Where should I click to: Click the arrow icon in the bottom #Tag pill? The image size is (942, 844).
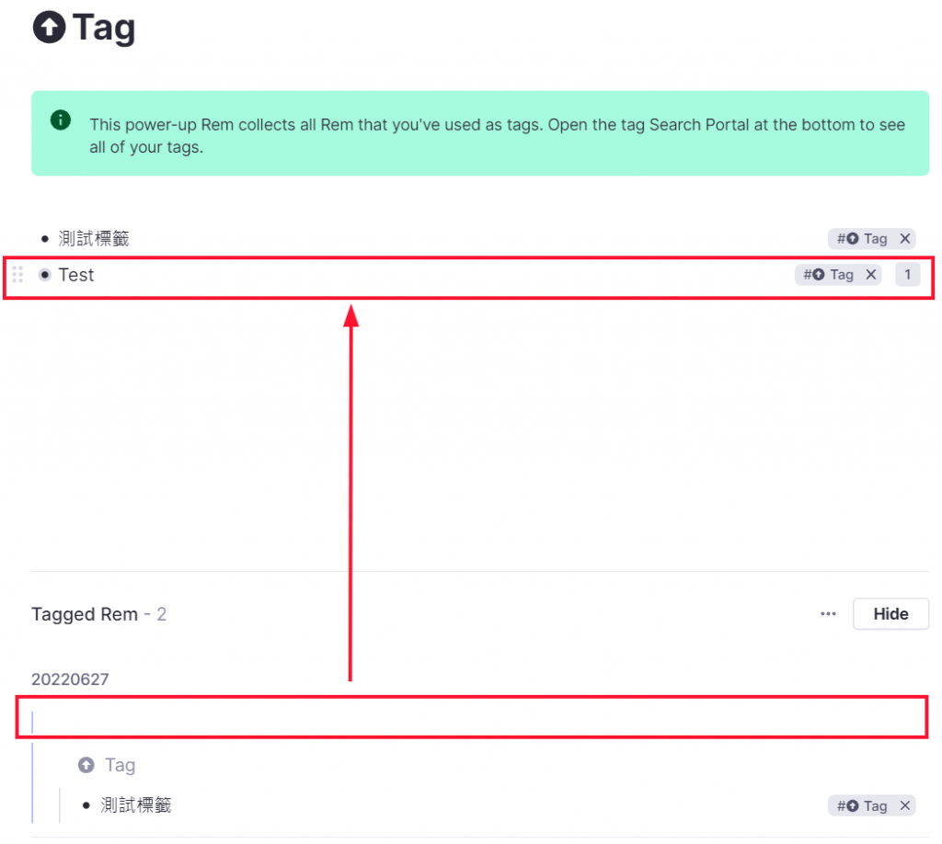tap(852, 804)
